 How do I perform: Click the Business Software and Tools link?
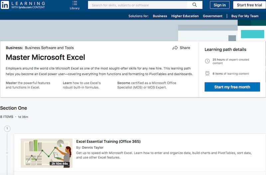coord(49,48)
